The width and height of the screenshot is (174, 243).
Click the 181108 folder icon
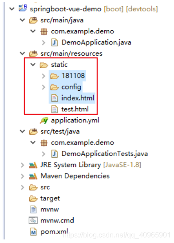(x=55, y=76)
